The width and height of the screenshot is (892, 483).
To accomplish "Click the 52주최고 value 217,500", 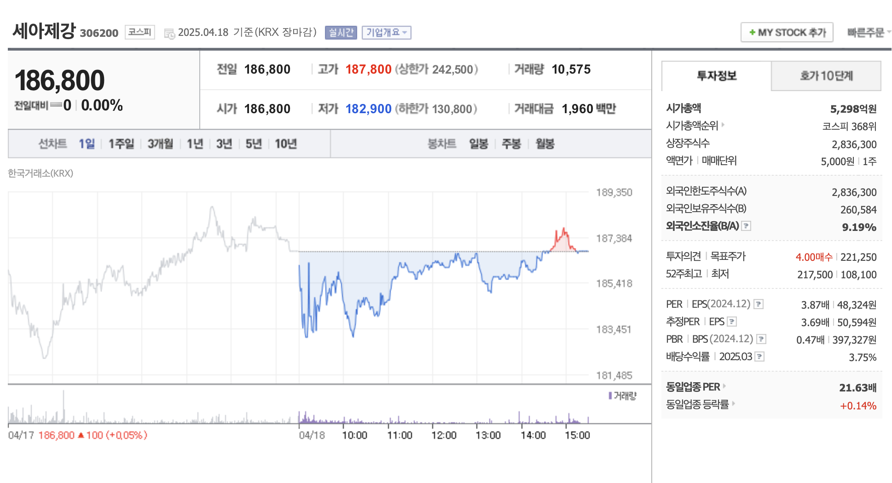I will [x=815, y=275].
